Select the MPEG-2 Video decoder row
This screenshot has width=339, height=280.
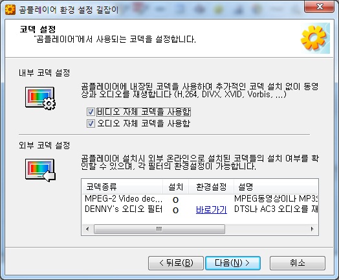pyautogui.click(x=200, y=199)
